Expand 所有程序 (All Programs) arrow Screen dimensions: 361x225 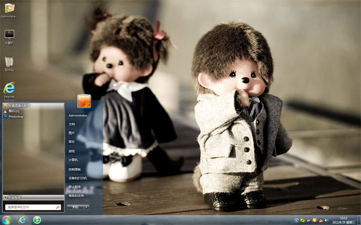tap(5, 197)
